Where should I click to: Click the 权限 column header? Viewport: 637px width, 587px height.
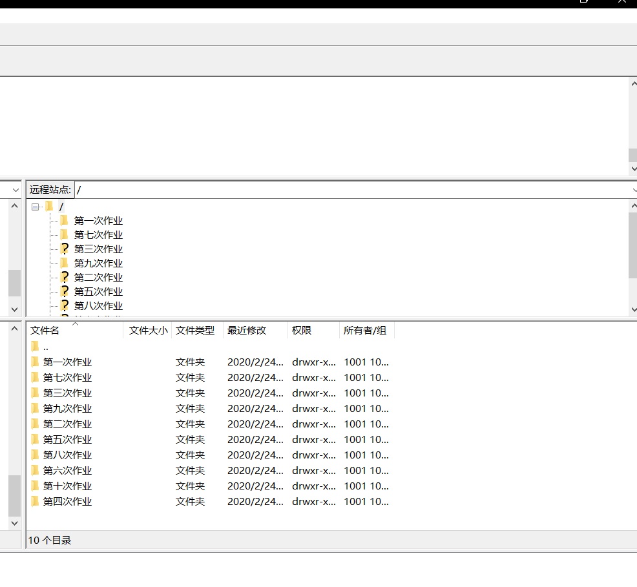click(302, 331)
